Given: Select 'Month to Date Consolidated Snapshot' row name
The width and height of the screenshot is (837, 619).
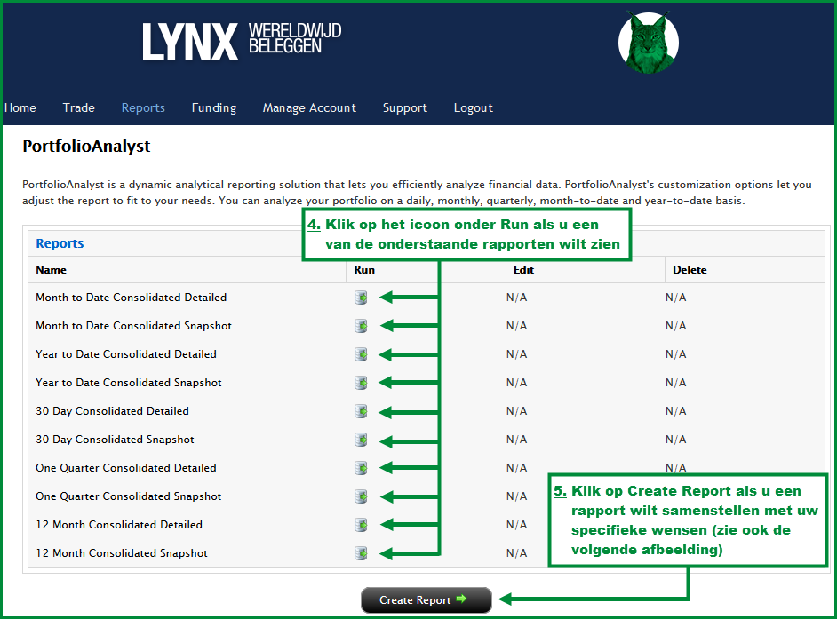Looking at the screenshot, I should (x=133, y=326).
